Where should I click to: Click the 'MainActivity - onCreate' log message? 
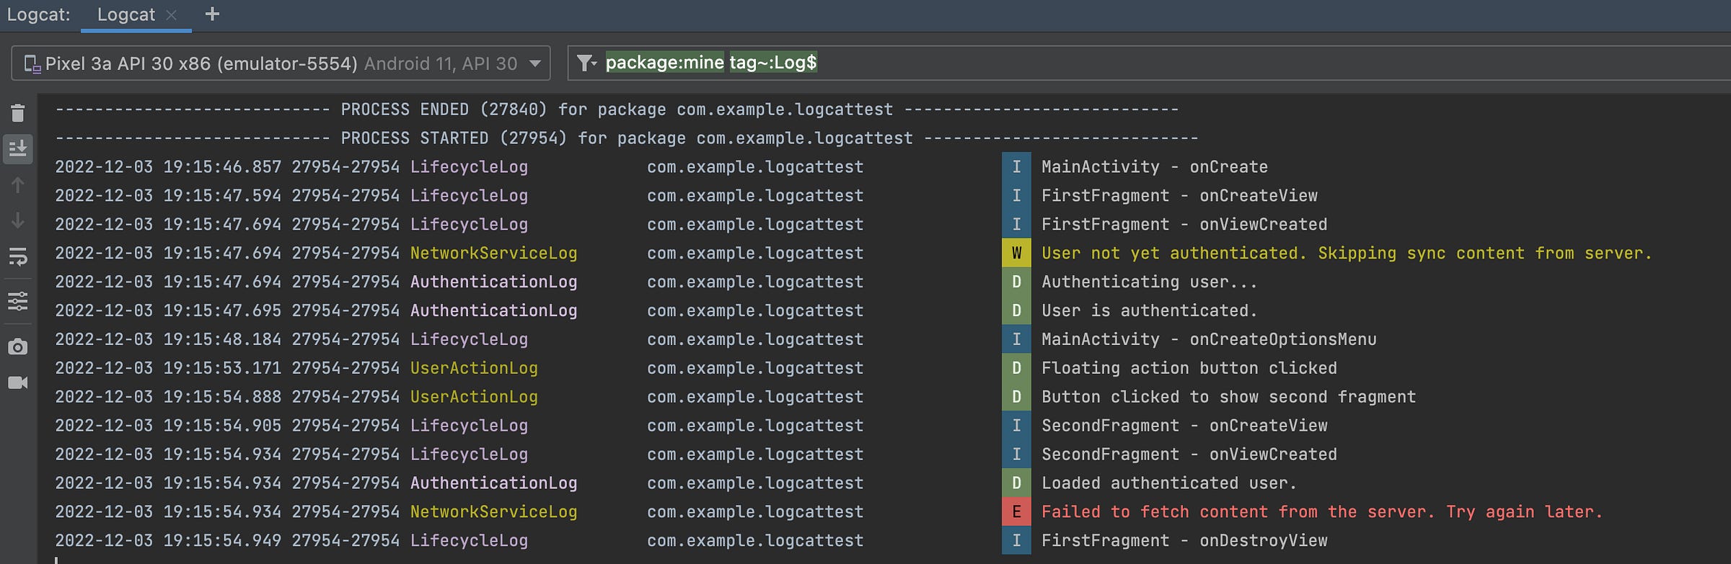(x=1154, y=167)
